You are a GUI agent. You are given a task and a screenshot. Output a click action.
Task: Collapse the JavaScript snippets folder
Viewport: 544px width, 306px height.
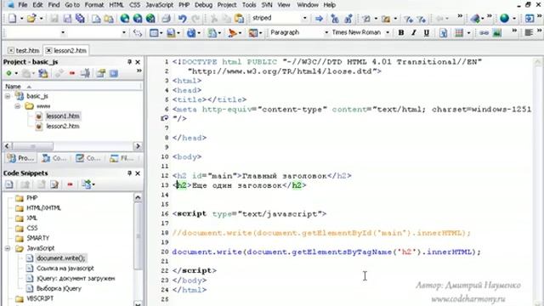coord(8,248)
